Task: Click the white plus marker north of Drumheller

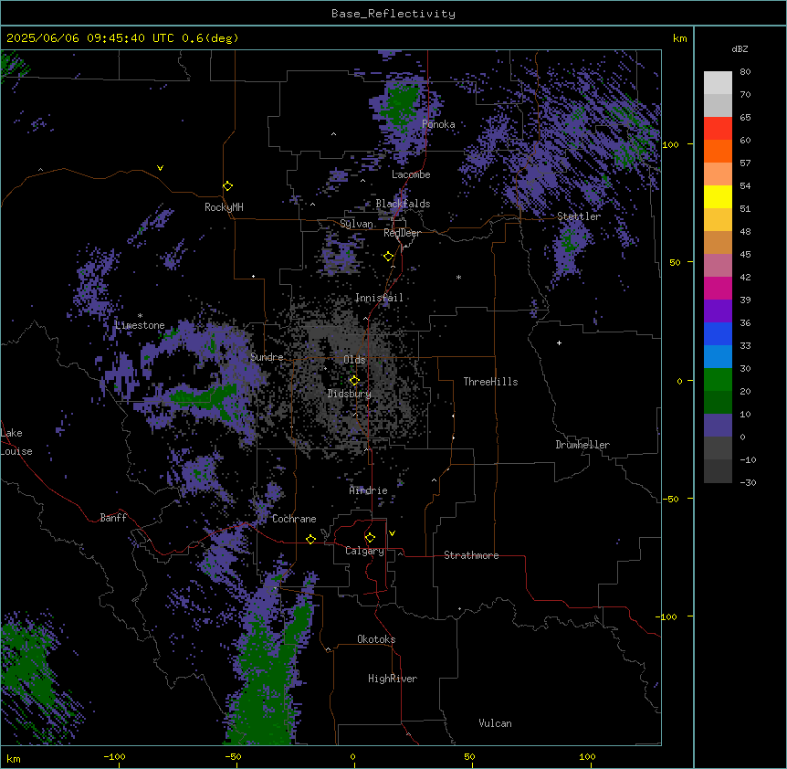Action: point(559,342)
